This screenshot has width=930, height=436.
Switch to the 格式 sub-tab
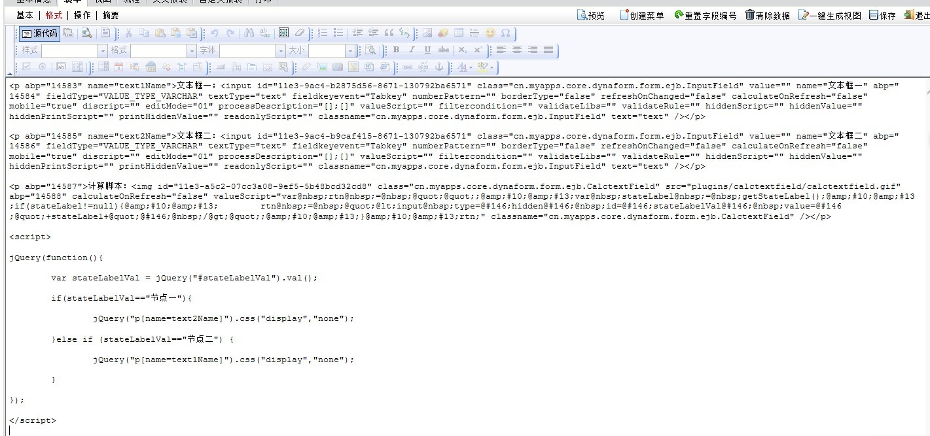54,15
